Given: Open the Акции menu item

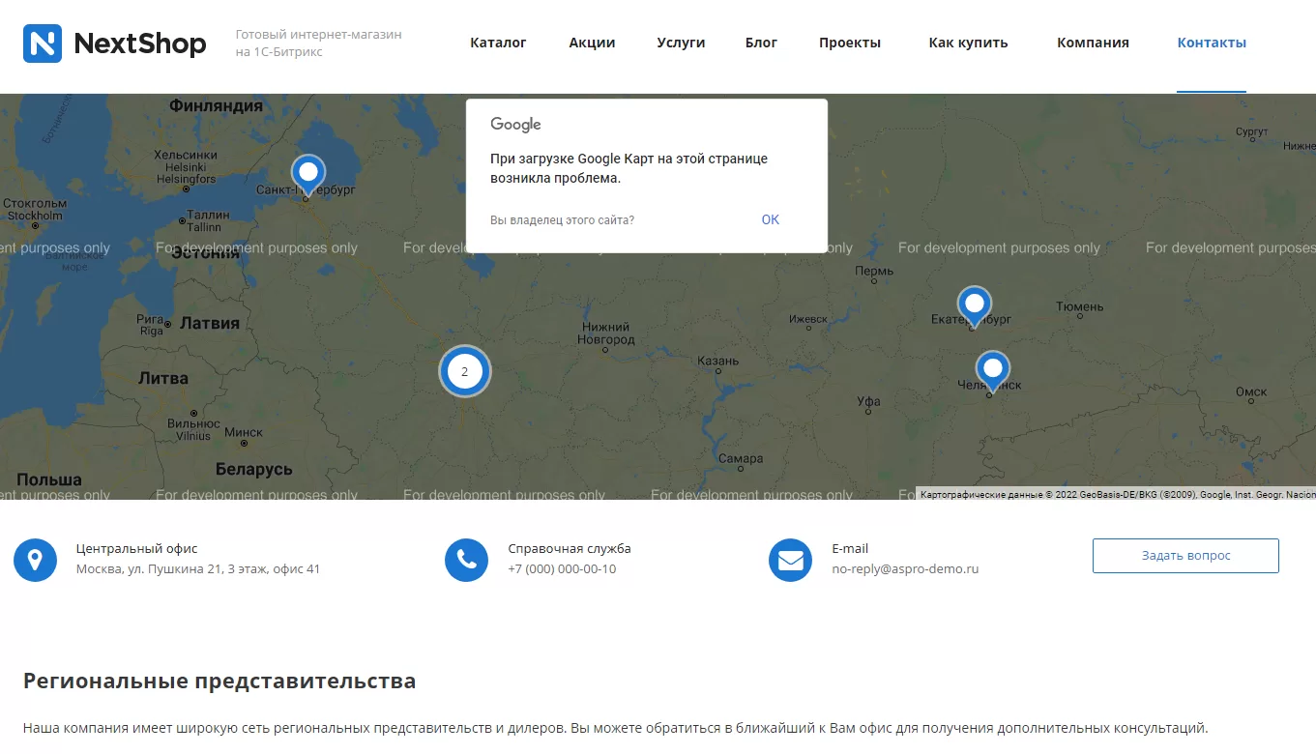Looking at the screenshot, I should [592, 43].
